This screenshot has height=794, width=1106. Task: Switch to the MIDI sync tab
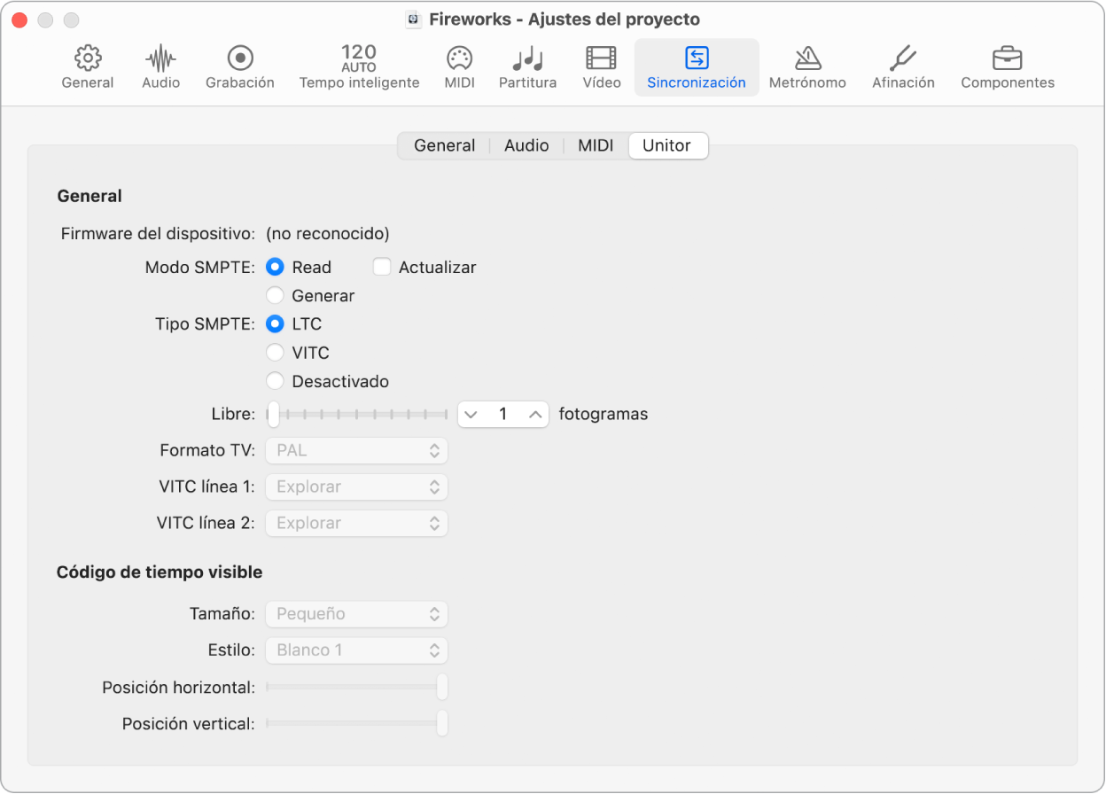pyautogui.click(x=596, y=145)
